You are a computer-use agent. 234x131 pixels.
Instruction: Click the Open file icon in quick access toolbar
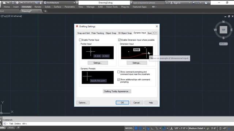click(x=8, y=3)
